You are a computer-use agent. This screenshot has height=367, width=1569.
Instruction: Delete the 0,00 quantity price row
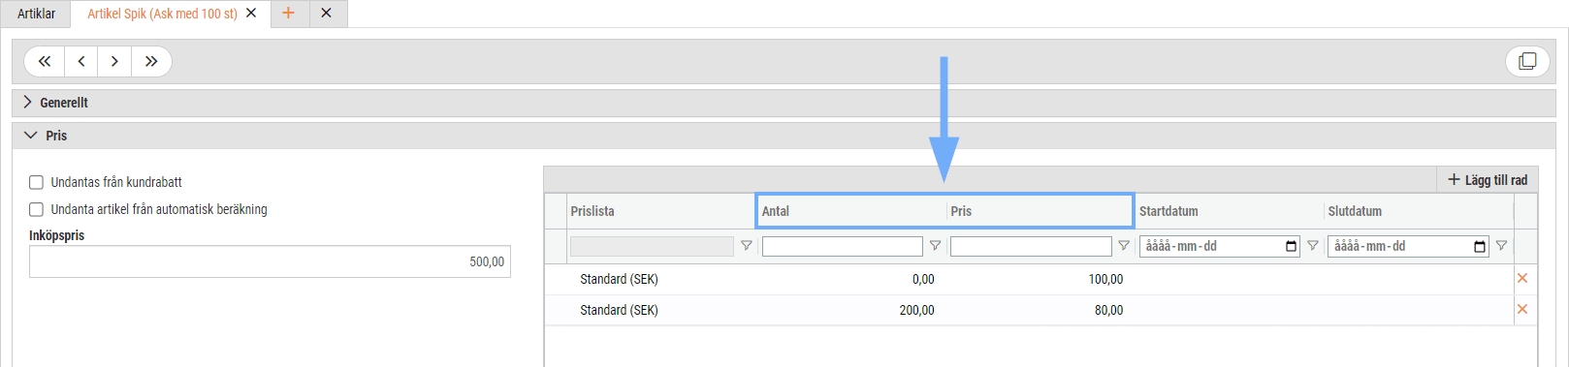click(1522, 279)
